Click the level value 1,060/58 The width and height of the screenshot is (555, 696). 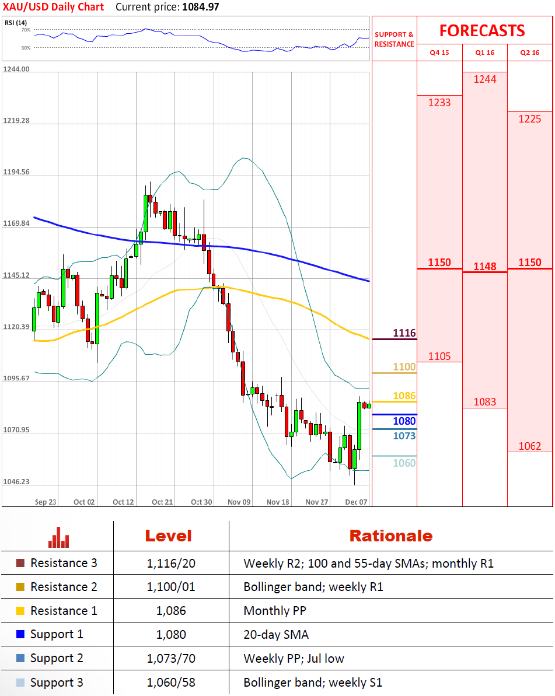171,683
